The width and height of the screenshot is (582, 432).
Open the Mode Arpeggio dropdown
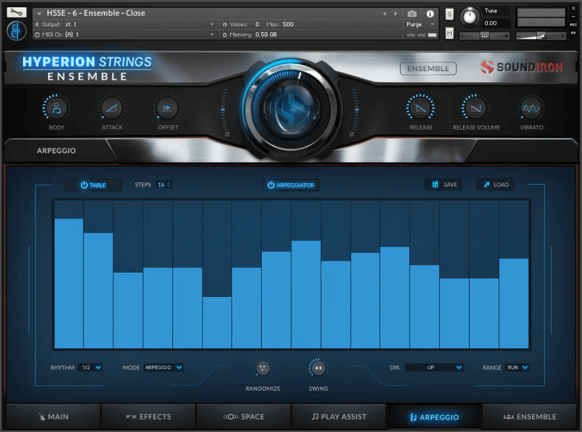(164, 367)
